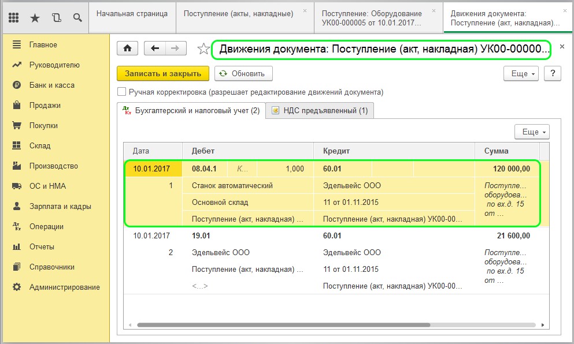Enable Ручная корректировка checkbox
574x344 pixels.
121,92
